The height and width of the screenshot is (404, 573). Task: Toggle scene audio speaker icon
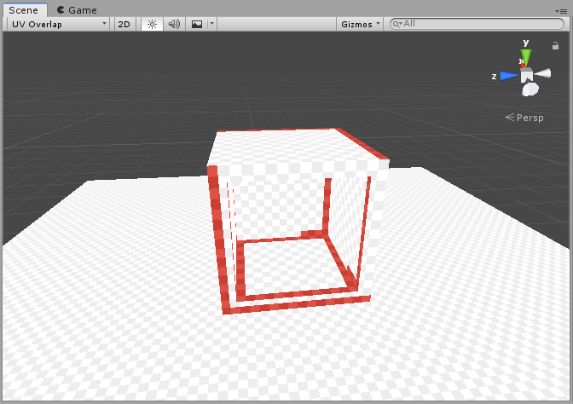coord(174,24)
